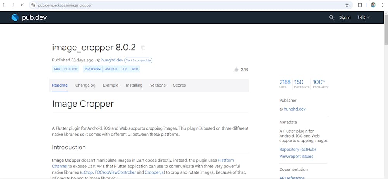Image resolution: width=388 pixels, height=179 pixels.
Task: Click the Image Cropper heading
Action: pyautogui.click(x=83, y=104)
